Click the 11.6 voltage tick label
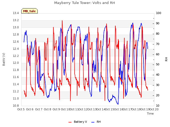The width and height of the screenshot is (170, 127). coord(16,77)
